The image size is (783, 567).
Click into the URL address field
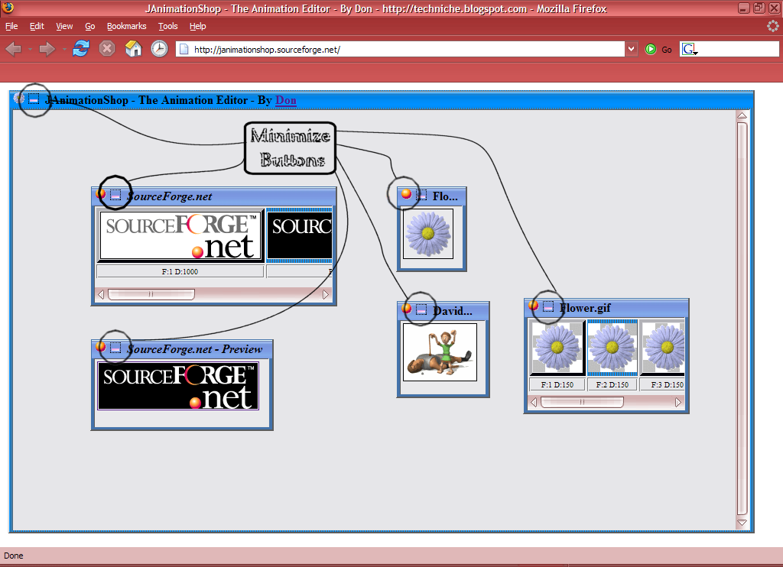coord(400,49)
